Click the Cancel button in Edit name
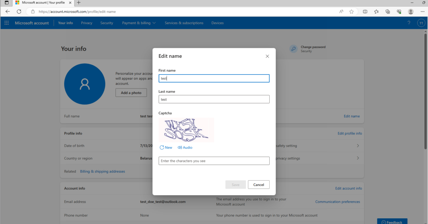 (259, 184)
